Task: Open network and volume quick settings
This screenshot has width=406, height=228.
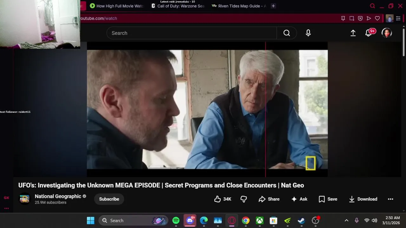Action: (x=370, y=220)
